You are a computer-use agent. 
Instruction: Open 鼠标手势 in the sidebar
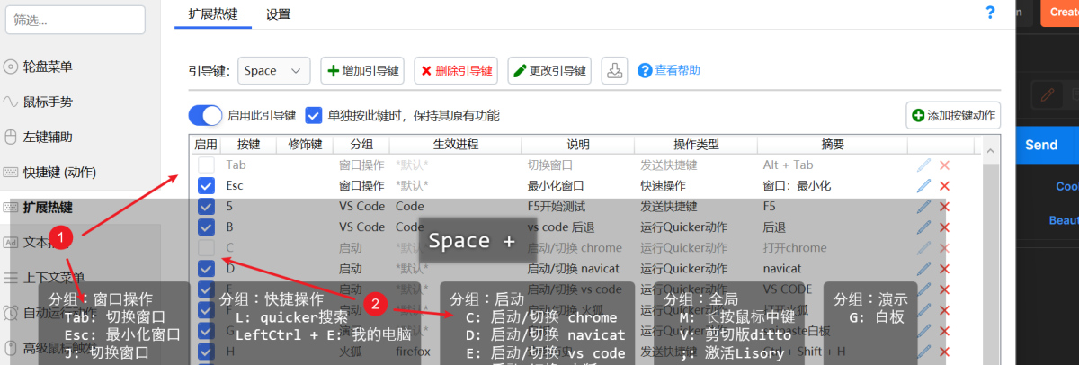pyautogui.click(x=48, y=102)
